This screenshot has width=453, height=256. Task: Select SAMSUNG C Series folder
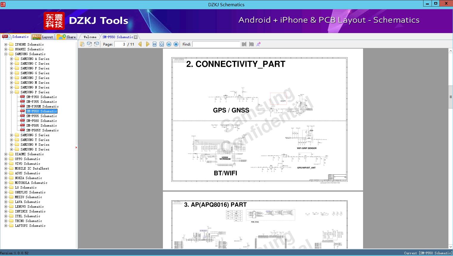point(35,63)
